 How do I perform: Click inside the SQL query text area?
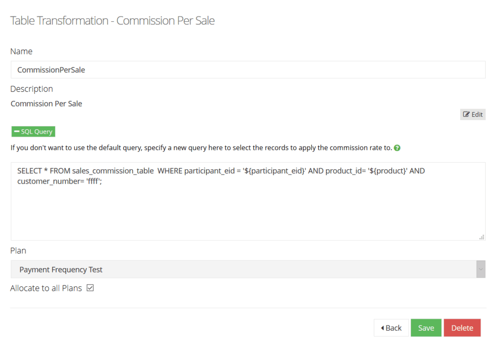point(248,201)
